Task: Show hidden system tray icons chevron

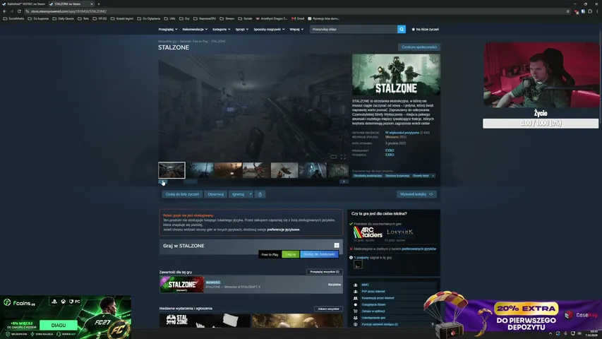Action: click(550, 333)
